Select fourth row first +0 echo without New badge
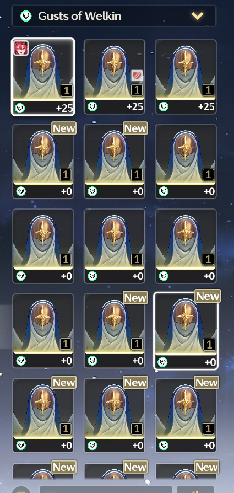The width and height of the screenshot is (234, 493). point(43,331)
